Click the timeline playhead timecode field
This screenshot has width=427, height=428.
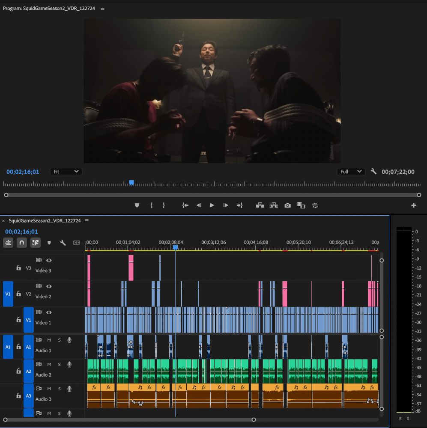[21, 232]
